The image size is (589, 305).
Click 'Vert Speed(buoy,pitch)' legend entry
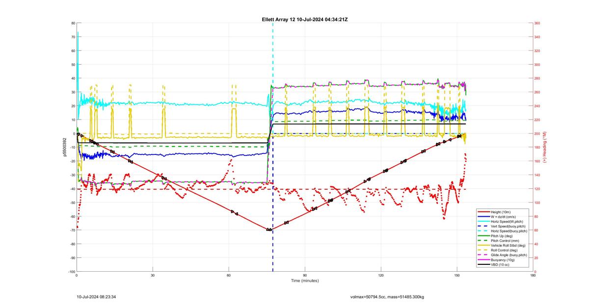[x=509, y=226]
